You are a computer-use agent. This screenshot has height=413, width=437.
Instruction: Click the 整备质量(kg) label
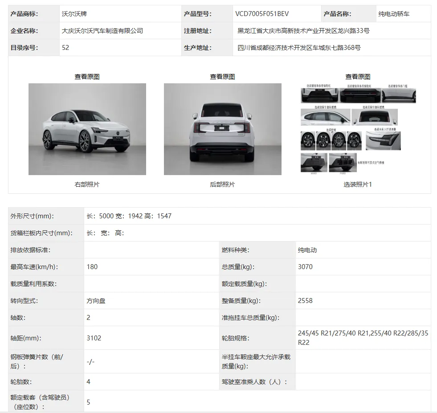coord(241,301)
